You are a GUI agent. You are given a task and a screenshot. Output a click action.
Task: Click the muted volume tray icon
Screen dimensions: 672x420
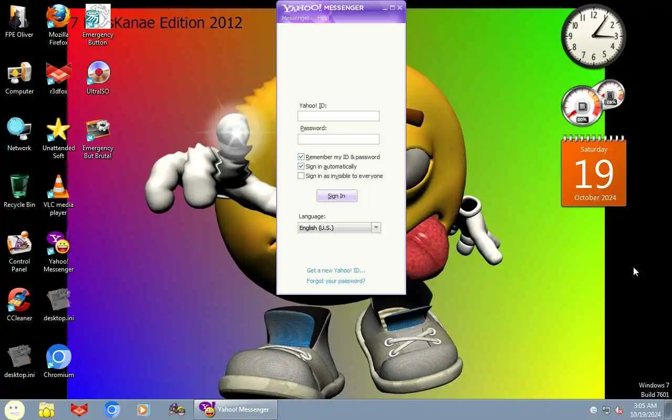point(619,410)
